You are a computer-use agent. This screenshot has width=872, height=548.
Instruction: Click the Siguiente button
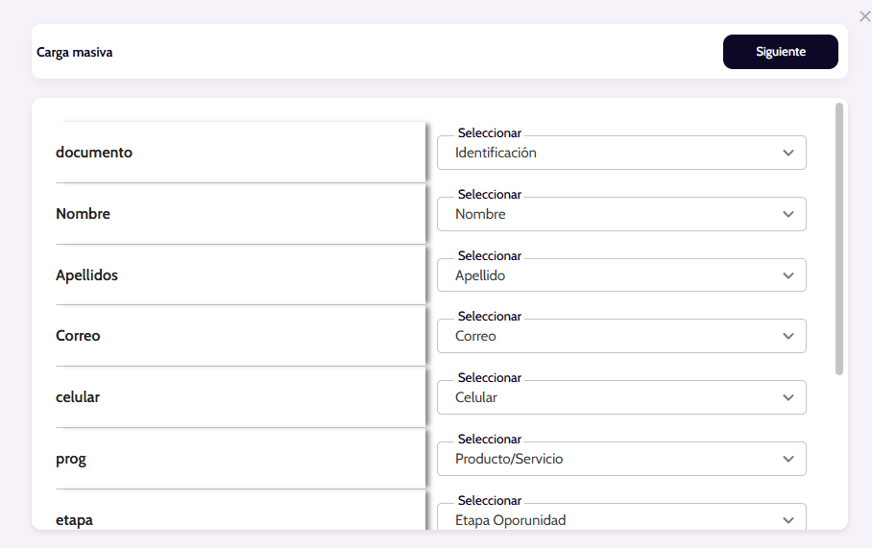[780, 52]
